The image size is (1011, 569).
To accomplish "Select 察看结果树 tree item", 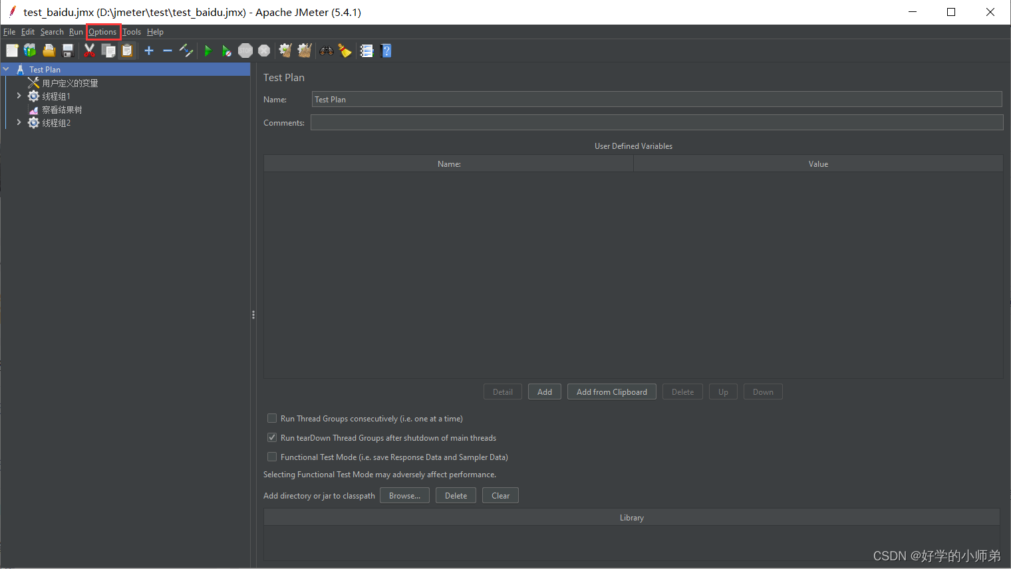I will [x=62, y=110].
